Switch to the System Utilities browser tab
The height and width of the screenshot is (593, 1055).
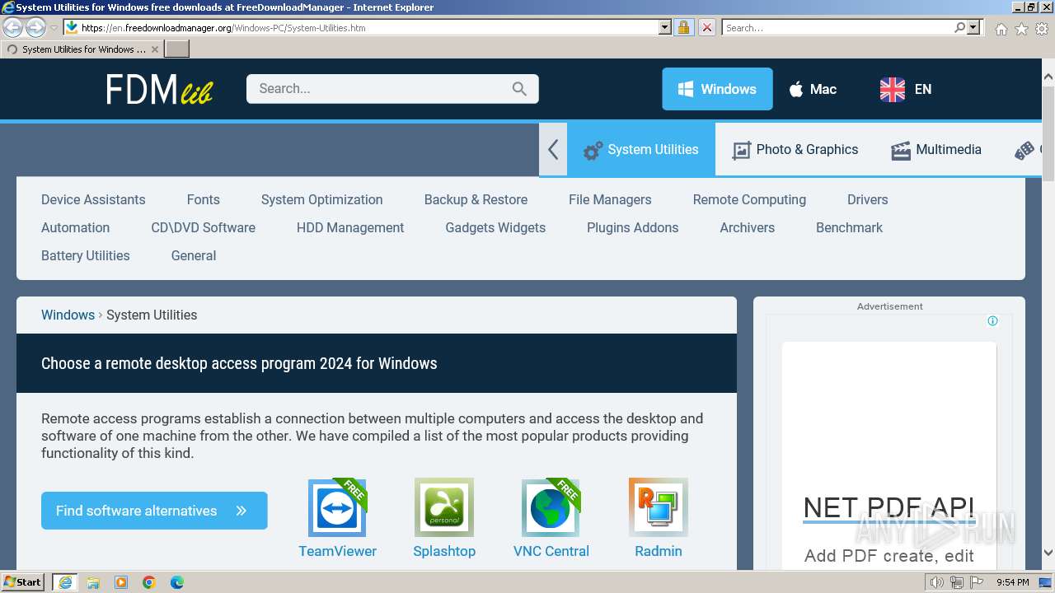click(82, 49)
